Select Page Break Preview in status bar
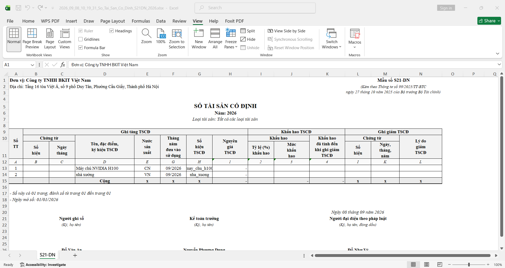Viewport: 505px width, 268px height. coord(440,265)
